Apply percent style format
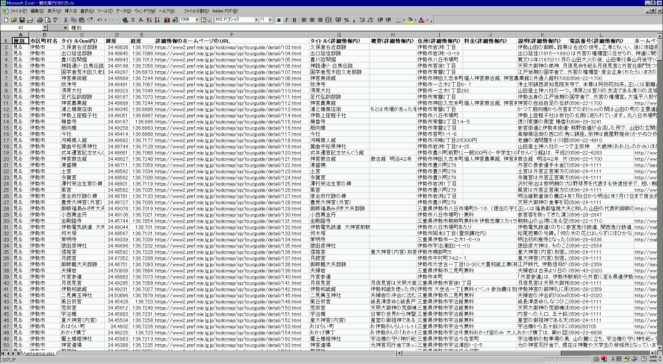The image size is (663, 364). (x=346, y=20)
